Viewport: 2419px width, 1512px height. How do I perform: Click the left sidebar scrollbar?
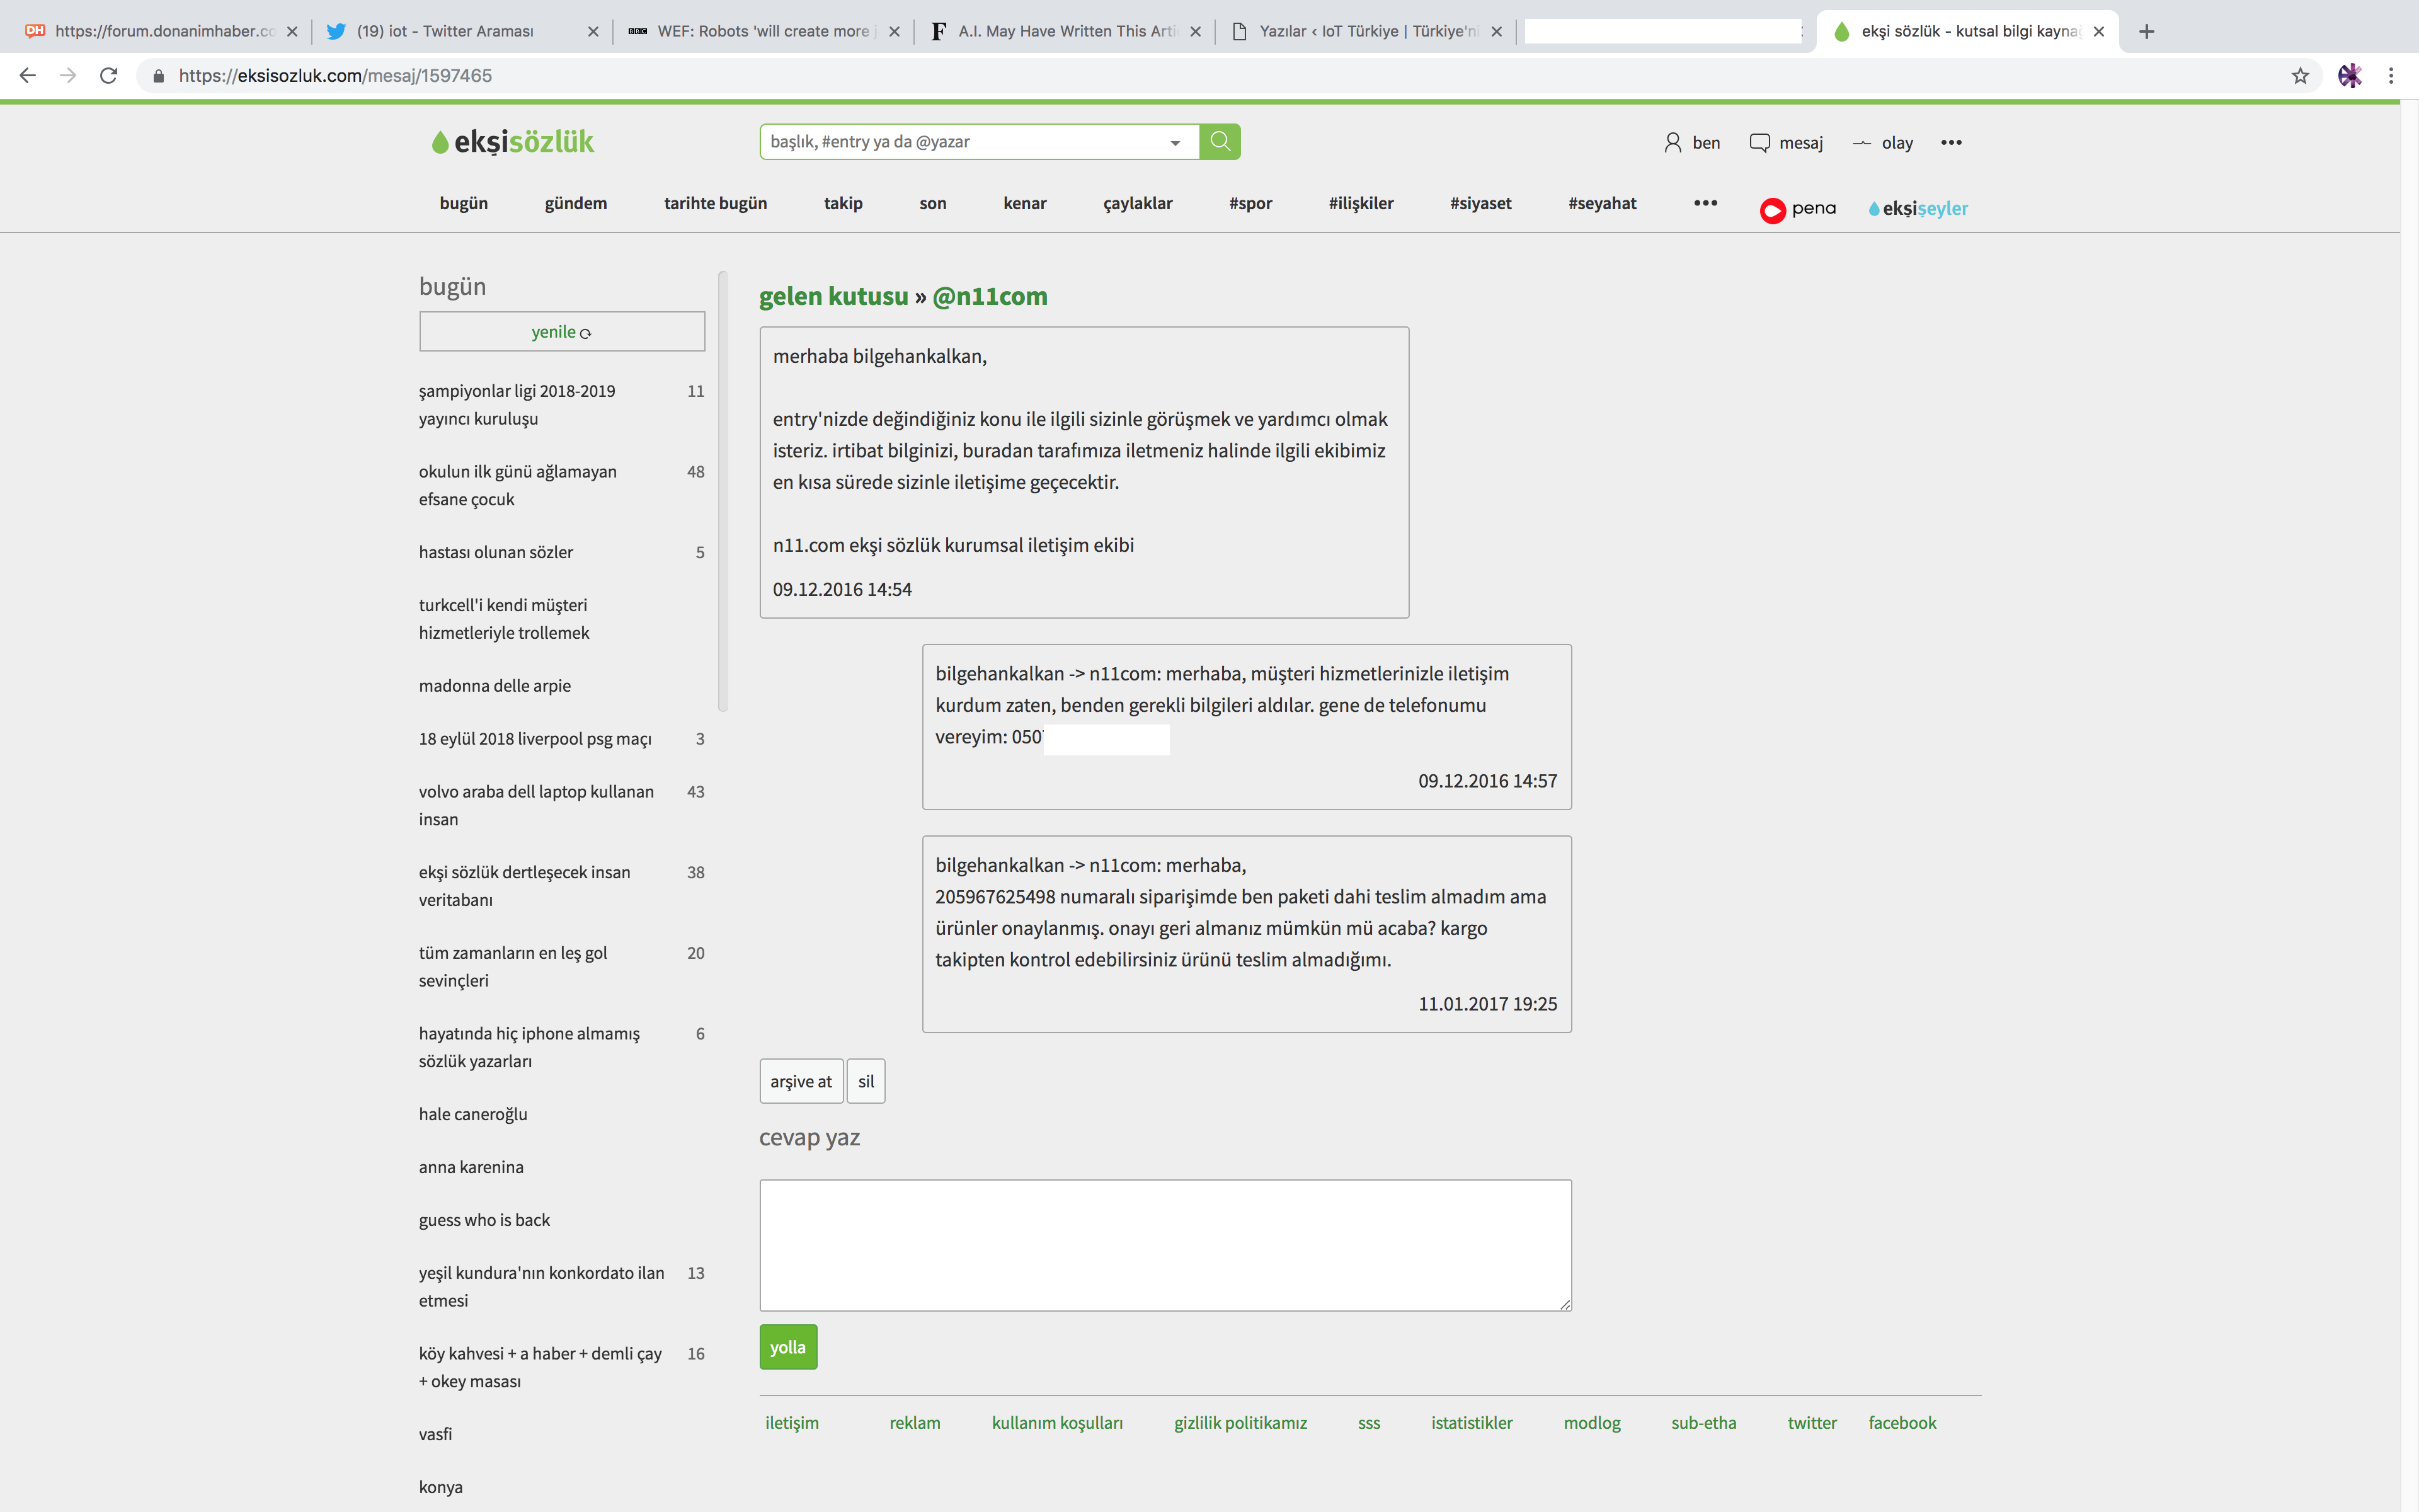[x=723, y=490]
